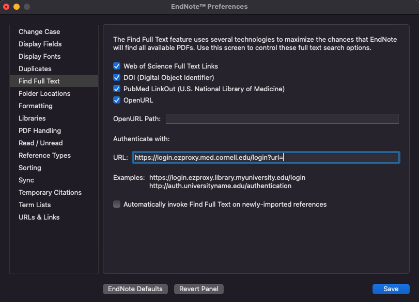Screen dimensions: 419x302
Task: Select Reference Types from the sidebar
Action: [x=44, y=156]
